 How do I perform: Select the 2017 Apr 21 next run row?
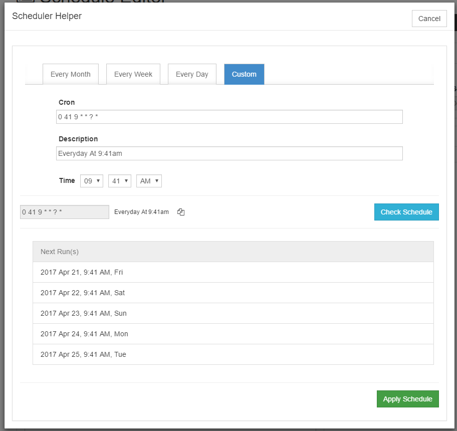click(233, 272)
